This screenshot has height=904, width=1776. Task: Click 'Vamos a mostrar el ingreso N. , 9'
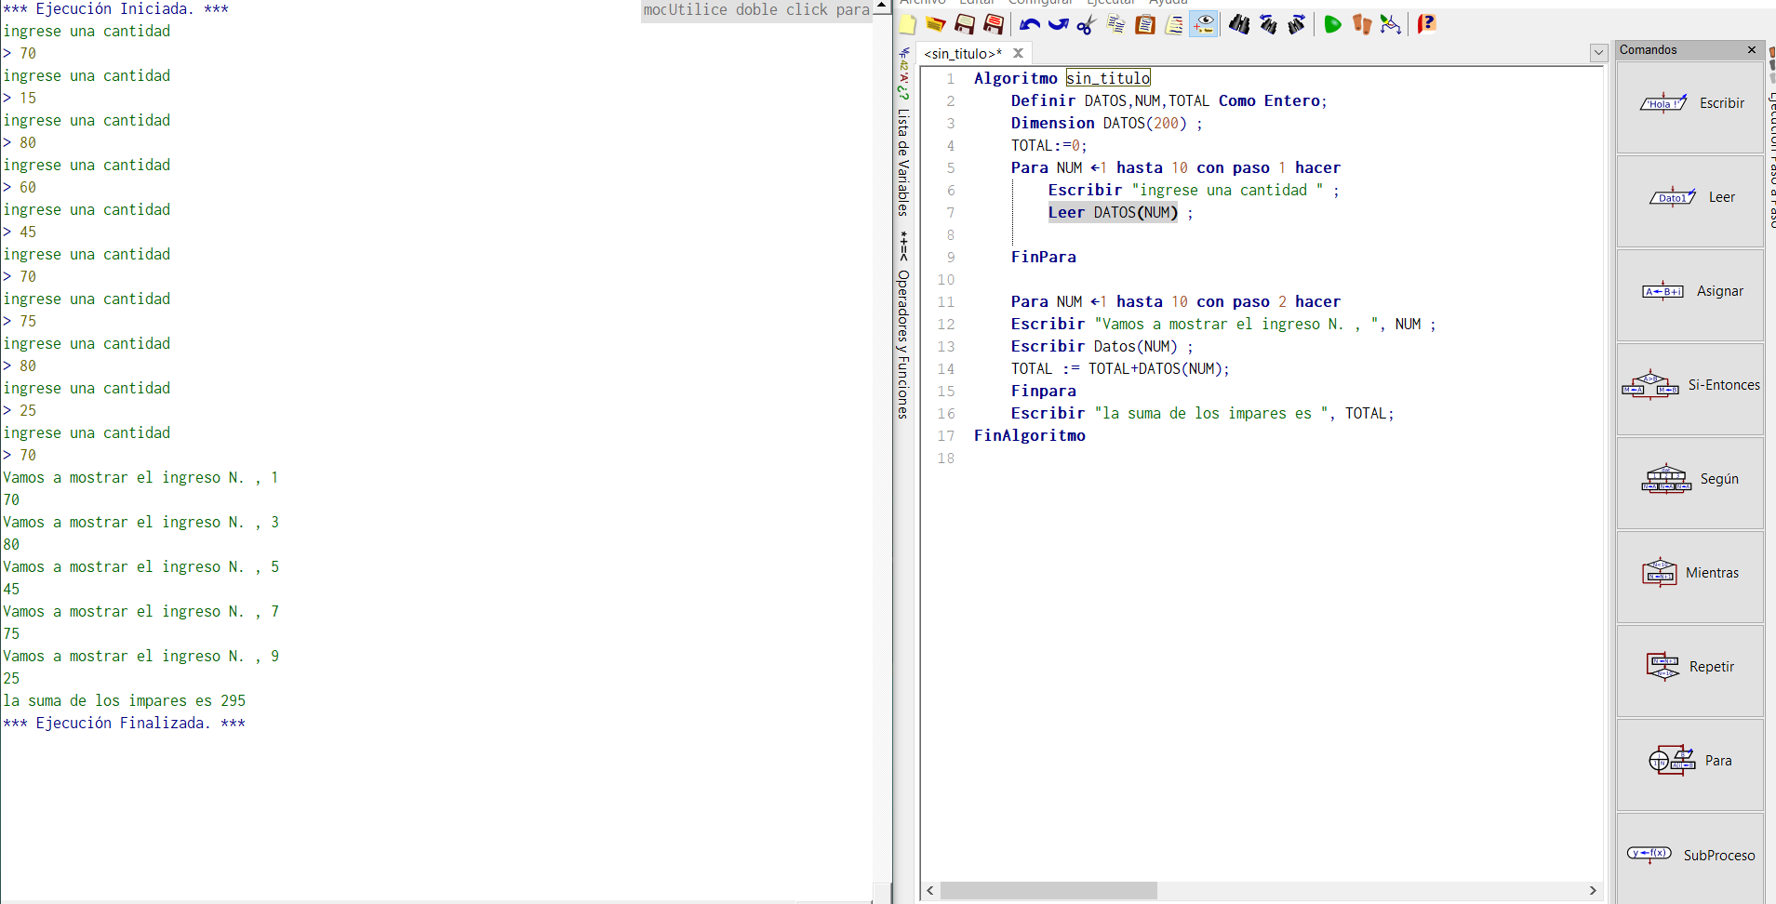(141, 657)
